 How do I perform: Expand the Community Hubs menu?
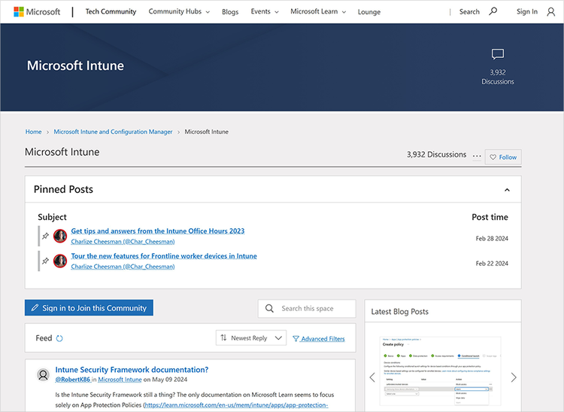[179, 12]
